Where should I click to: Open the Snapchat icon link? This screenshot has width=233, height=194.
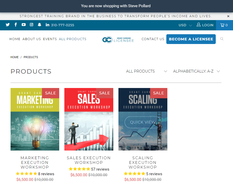coord(39,25)
